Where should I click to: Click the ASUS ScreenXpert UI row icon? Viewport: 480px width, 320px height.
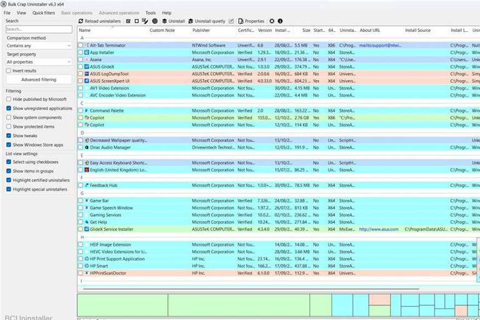click(87, 81)
